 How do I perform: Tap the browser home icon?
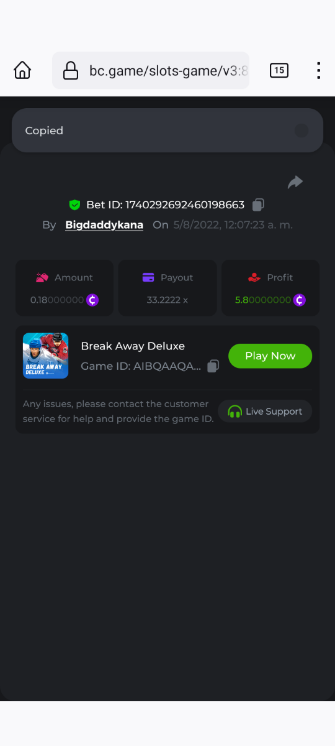click(x=22, y=70)
